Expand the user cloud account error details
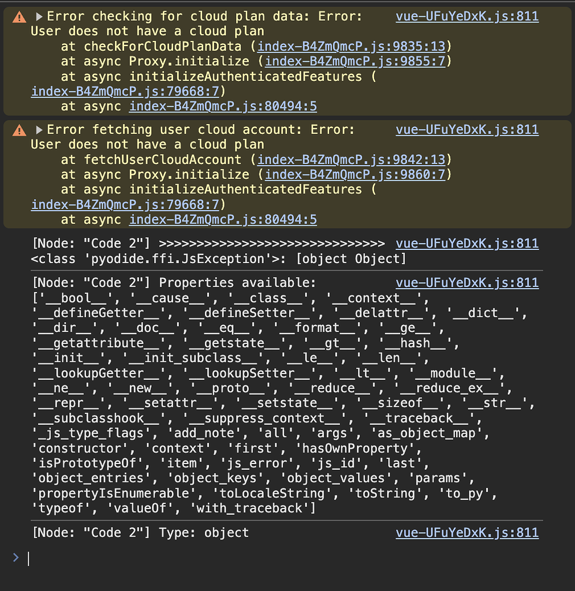 [x=38, y=130]
